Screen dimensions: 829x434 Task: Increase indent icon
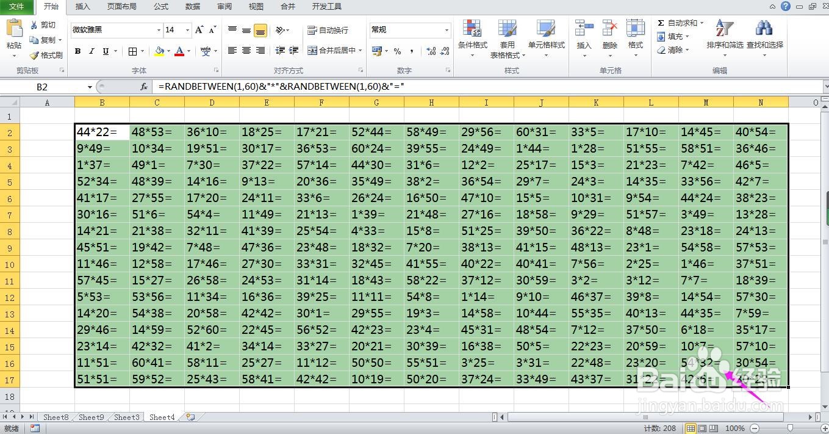click(x=294, y=51)
